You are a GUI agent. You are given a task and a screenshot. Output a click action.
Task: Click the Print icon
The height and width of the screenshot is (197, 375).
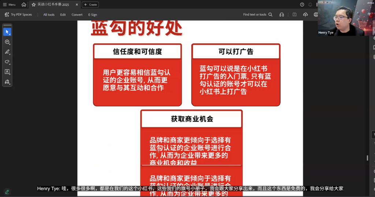[x=316, y=15]
